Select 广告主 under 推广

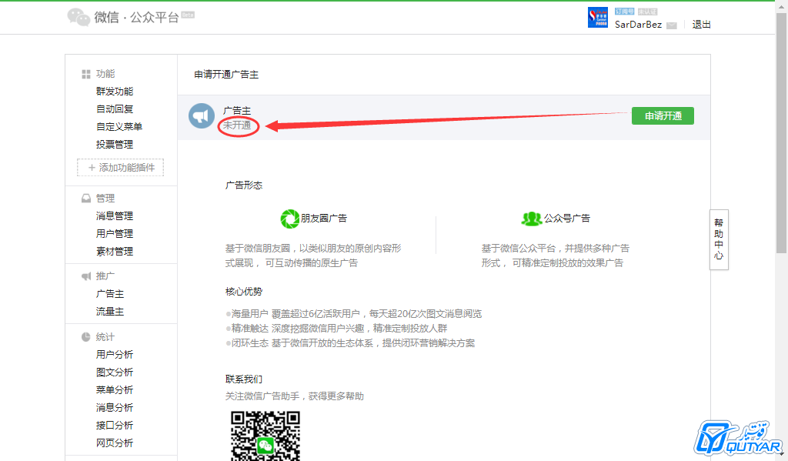(x=110, y=294)
